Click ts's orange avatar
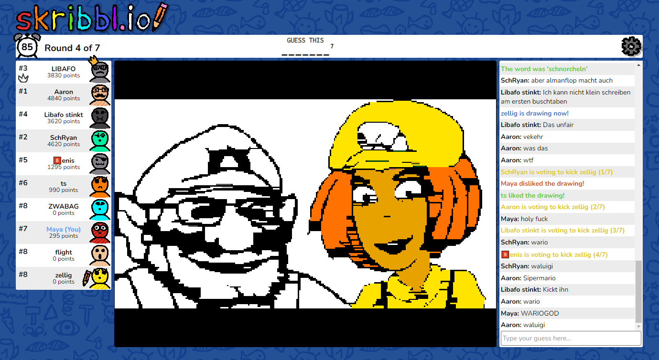The height and width of the screenshot is (360, 659). 100,187
